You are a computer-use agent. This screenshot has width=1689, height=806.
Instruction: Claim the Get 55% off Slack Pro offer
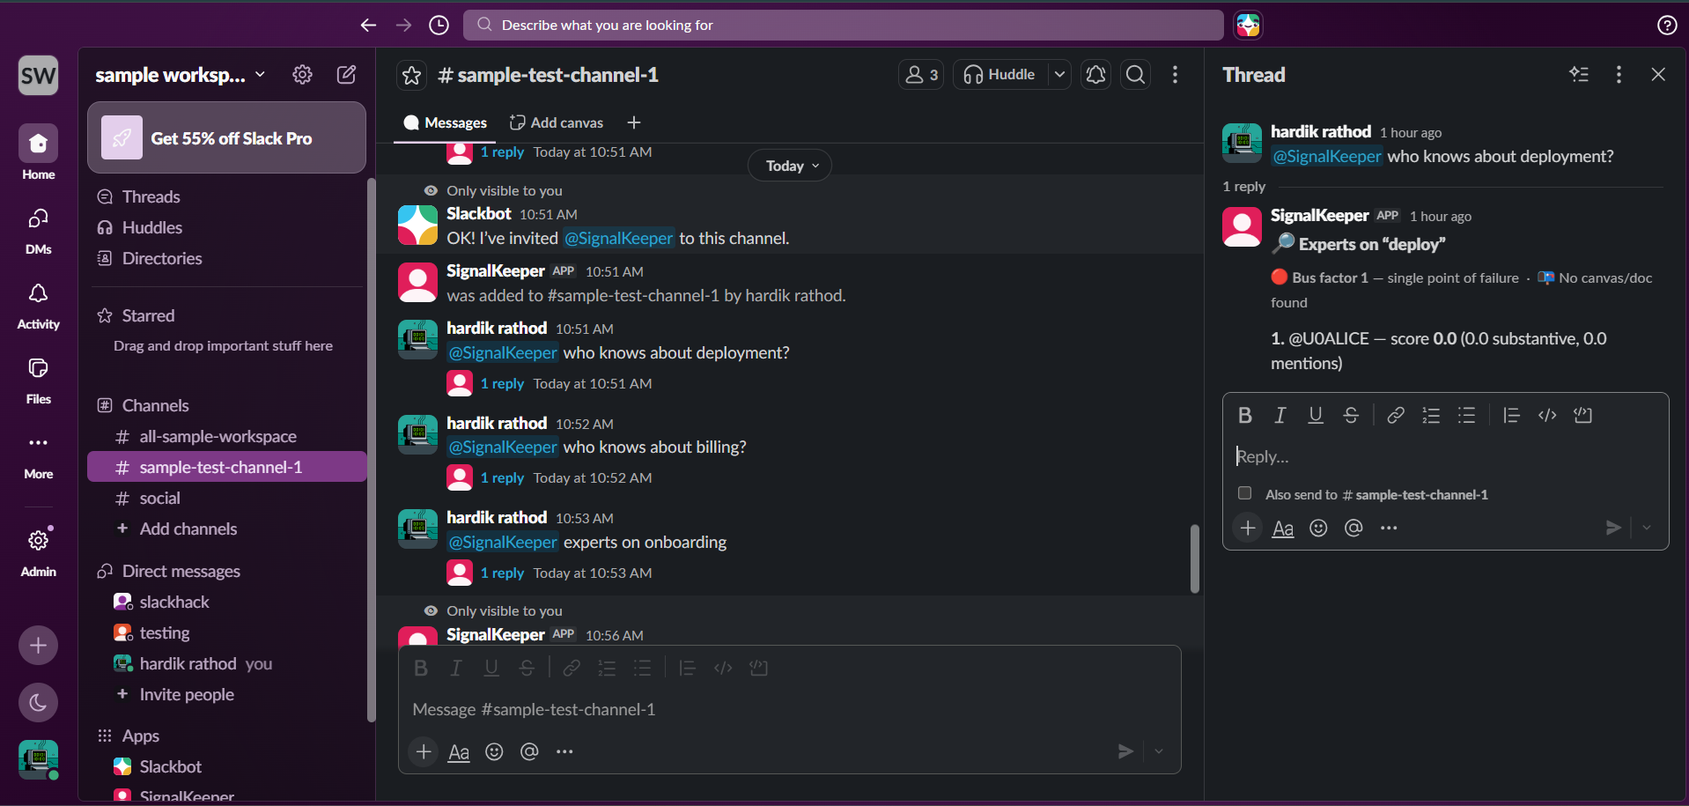coord(226,138)
